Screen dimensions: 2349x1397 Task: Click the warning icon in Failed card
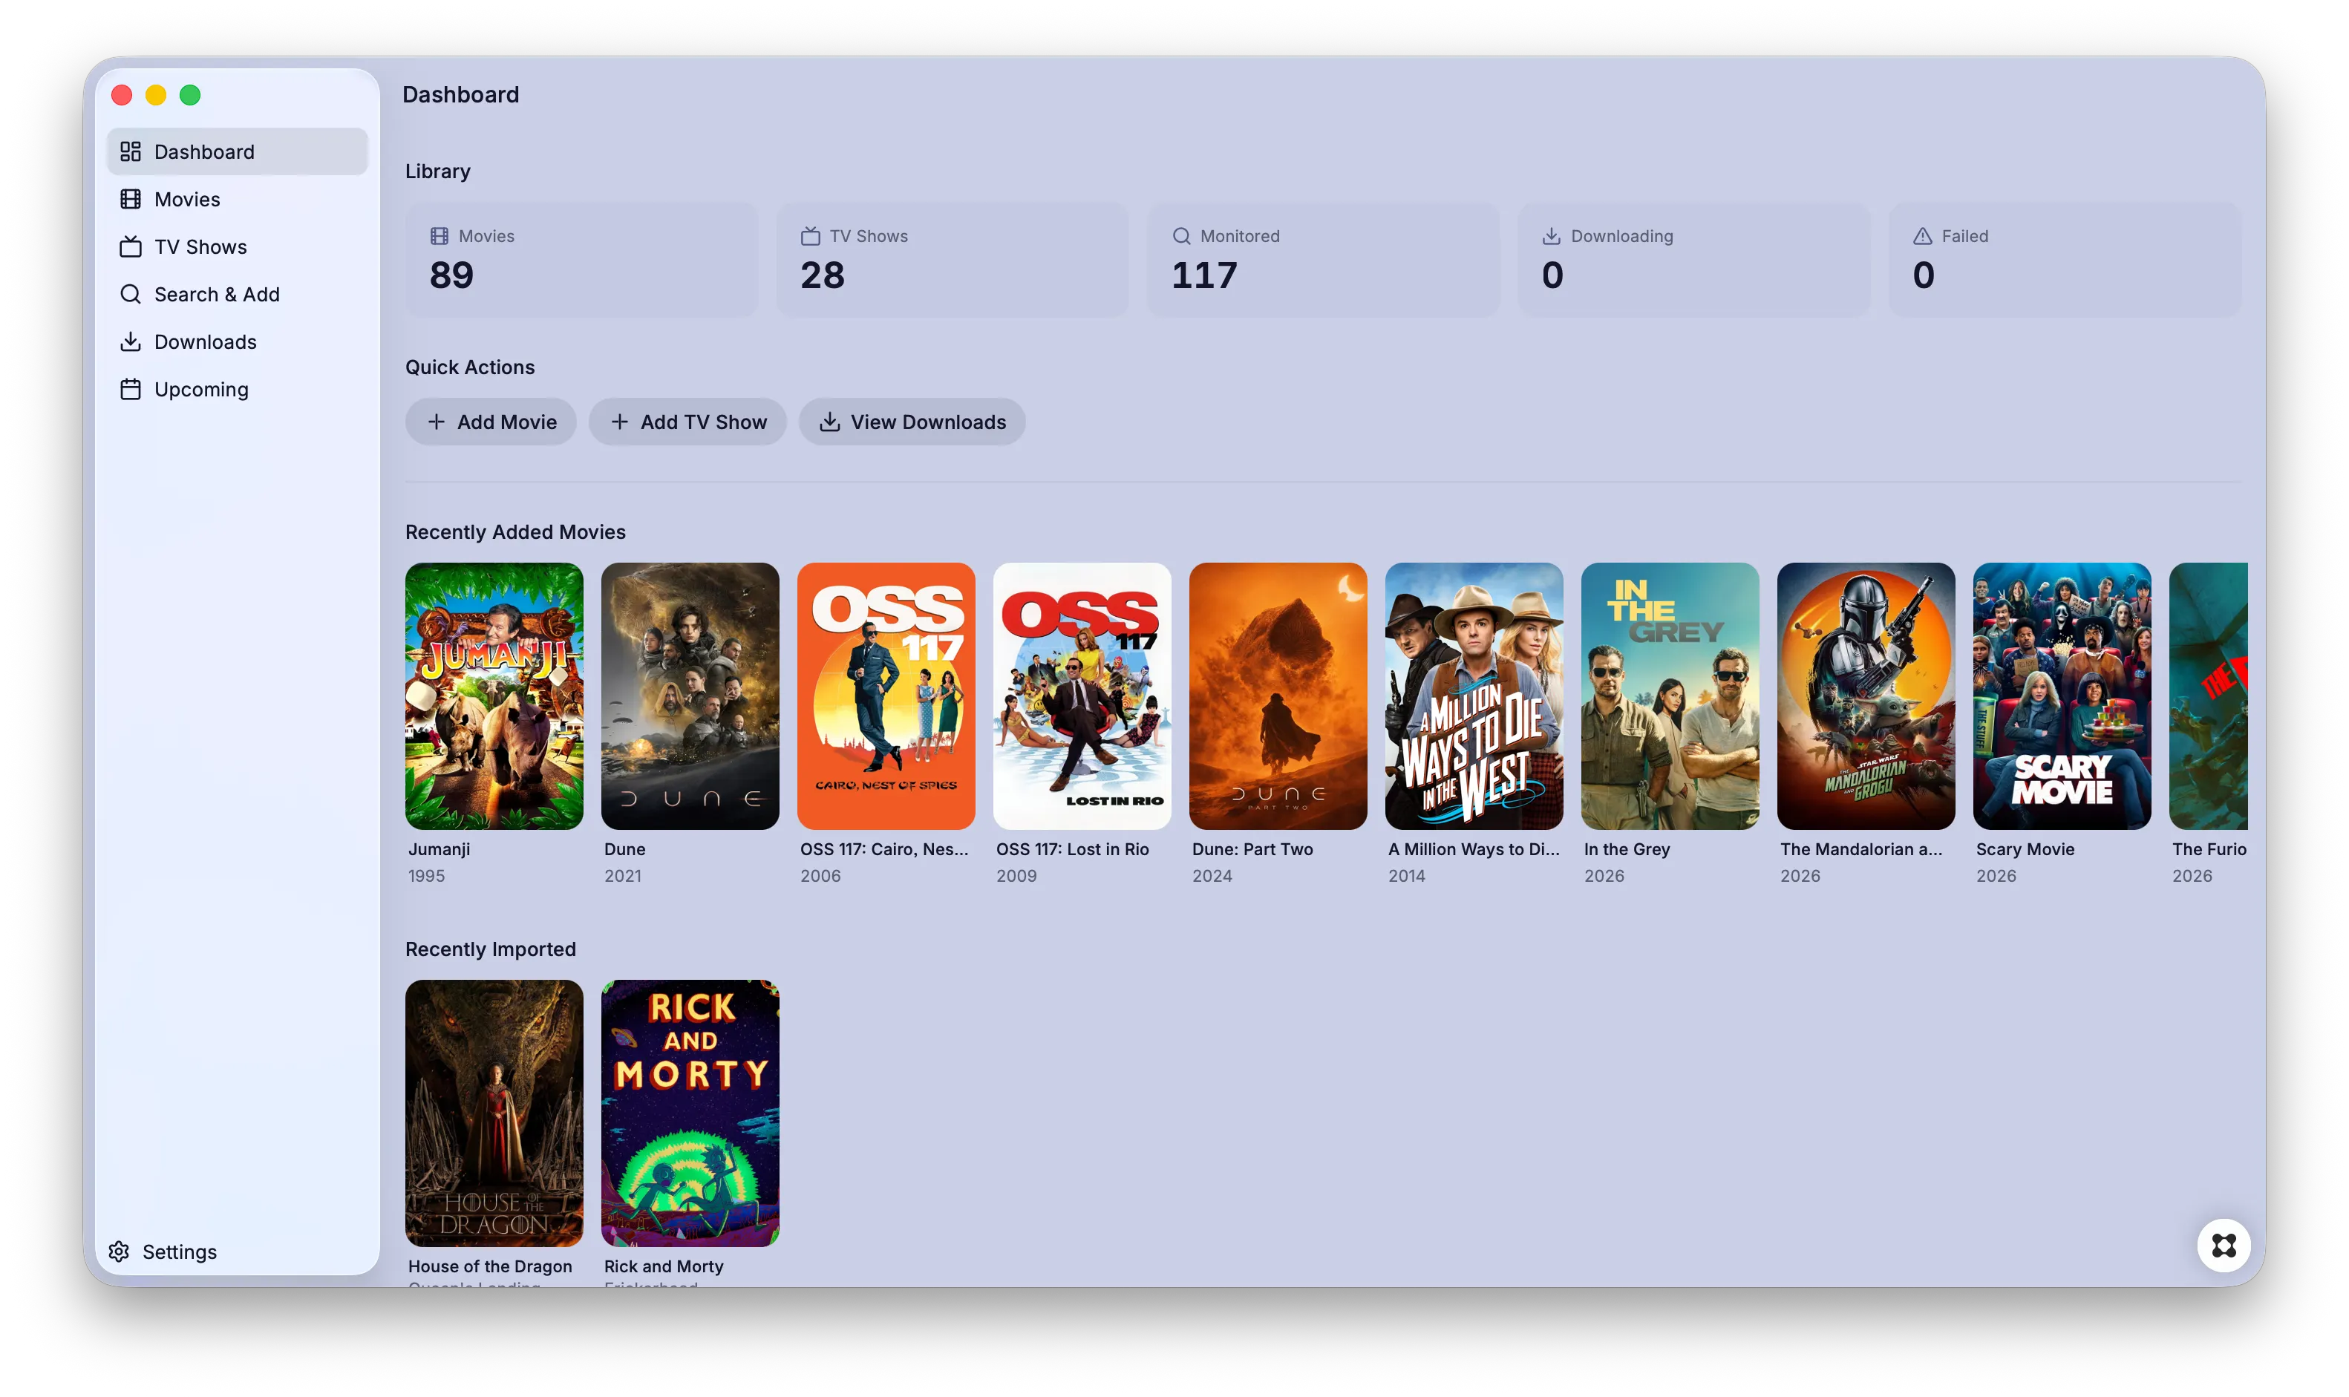tap(1923, 236)
